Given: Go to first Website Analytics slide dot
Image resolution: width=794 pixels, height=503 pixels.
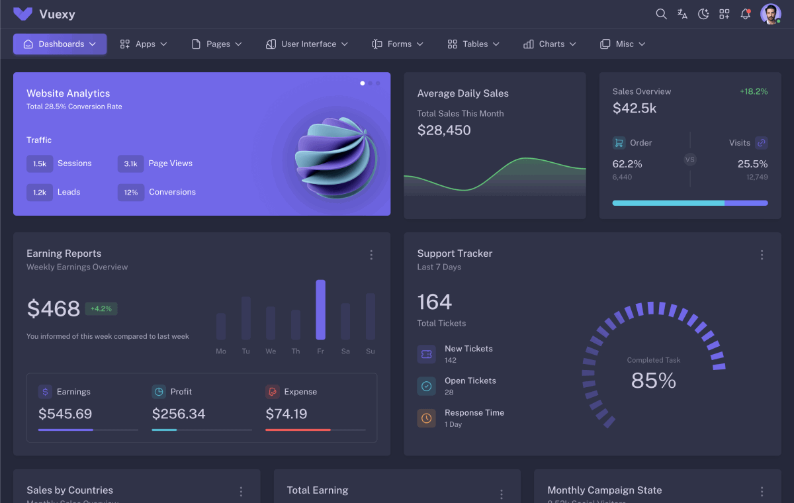Looking at the screenshot, I should (363, 83).
